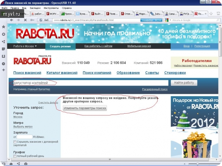Switch to the 'Выйт...' tab
Screen dimensions: 222x166
point(98,14)
